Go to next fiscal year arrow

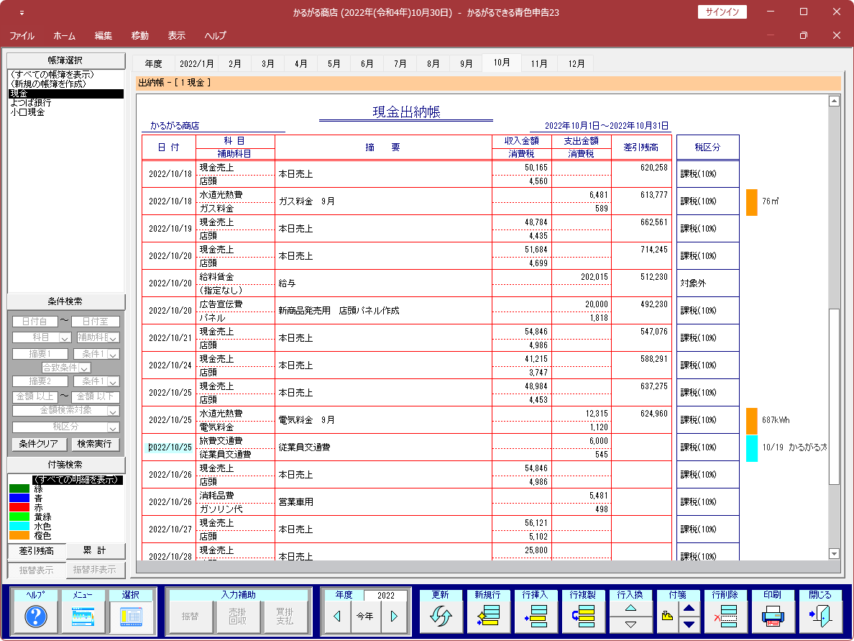click(x=394, y=617)
